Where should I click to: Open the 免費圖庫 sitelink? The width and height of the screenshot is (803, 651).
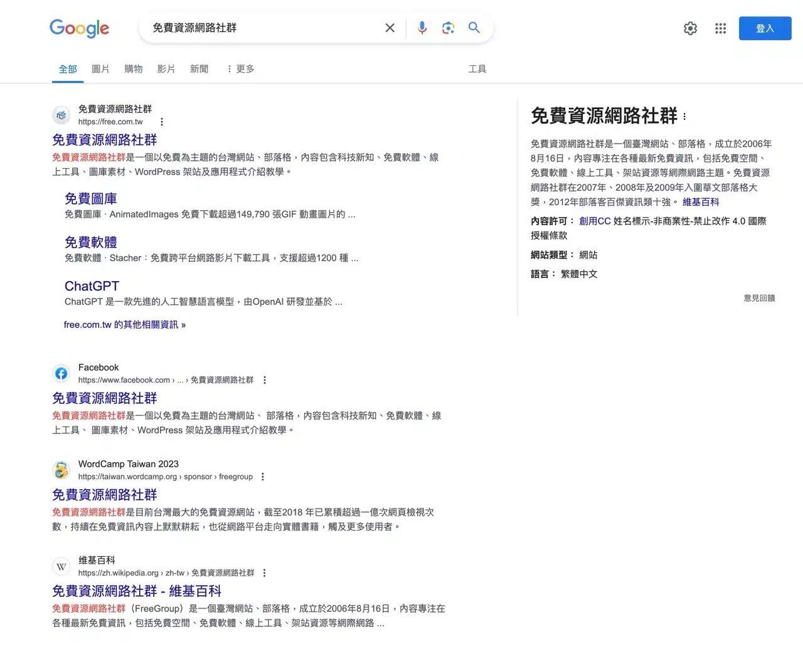click(x=91, y=199)
